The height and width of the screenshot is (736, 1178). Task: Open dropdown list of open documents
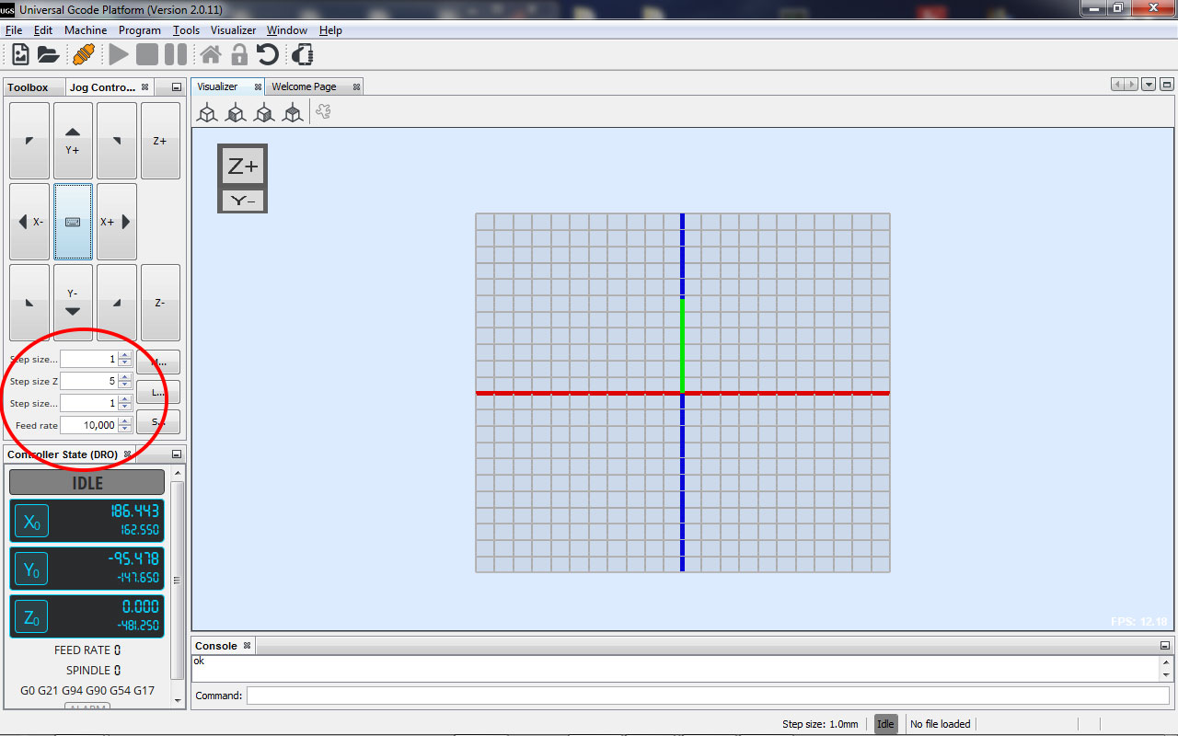click(1149, 85)
